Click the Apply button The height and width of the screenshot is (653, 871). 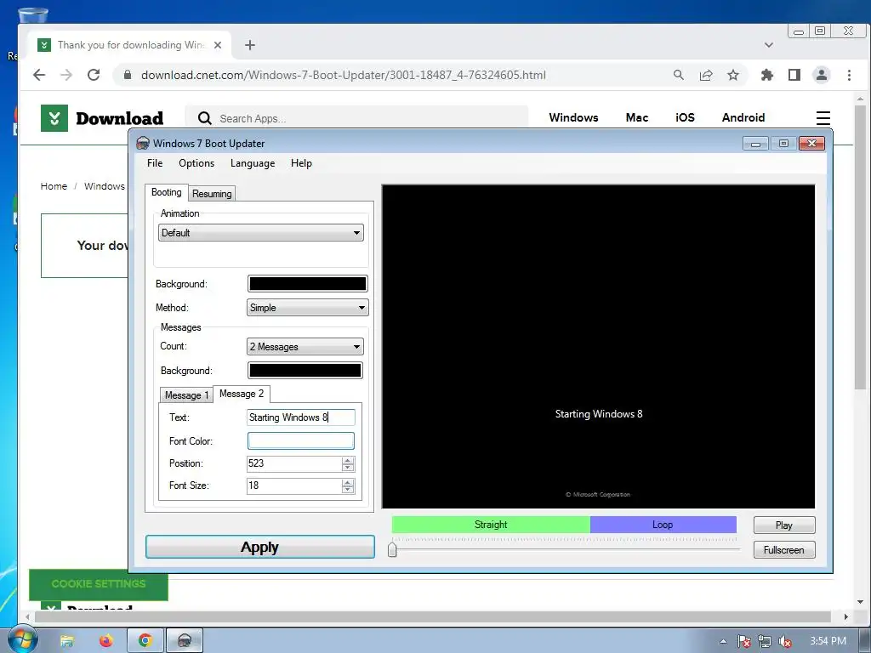pos(260,547)
